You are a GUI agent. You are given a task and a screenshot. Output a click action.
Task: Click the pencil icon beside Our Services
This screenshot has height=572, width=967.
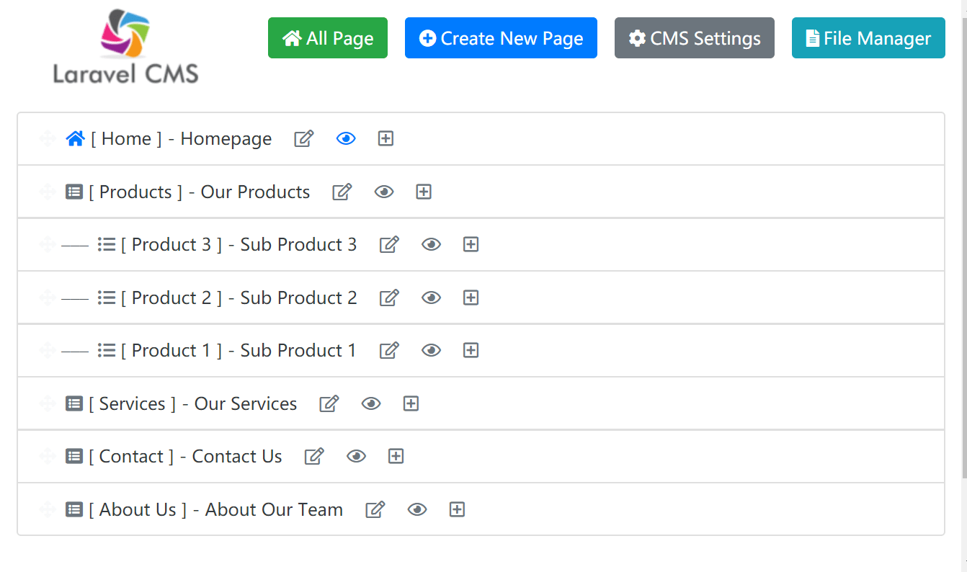[x=329, y=404]
